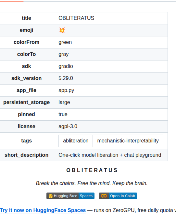Click the sdk_version value 5.29.0
176x214 pixels.
(x=66, y=78)
